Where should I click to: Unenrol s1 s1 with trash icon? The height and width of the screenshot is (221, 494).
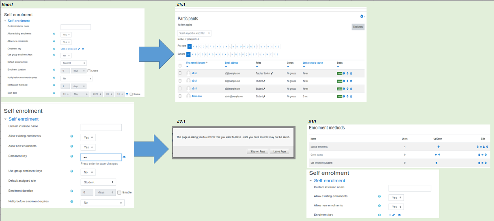pyautogui.click(x=351, y=73)
